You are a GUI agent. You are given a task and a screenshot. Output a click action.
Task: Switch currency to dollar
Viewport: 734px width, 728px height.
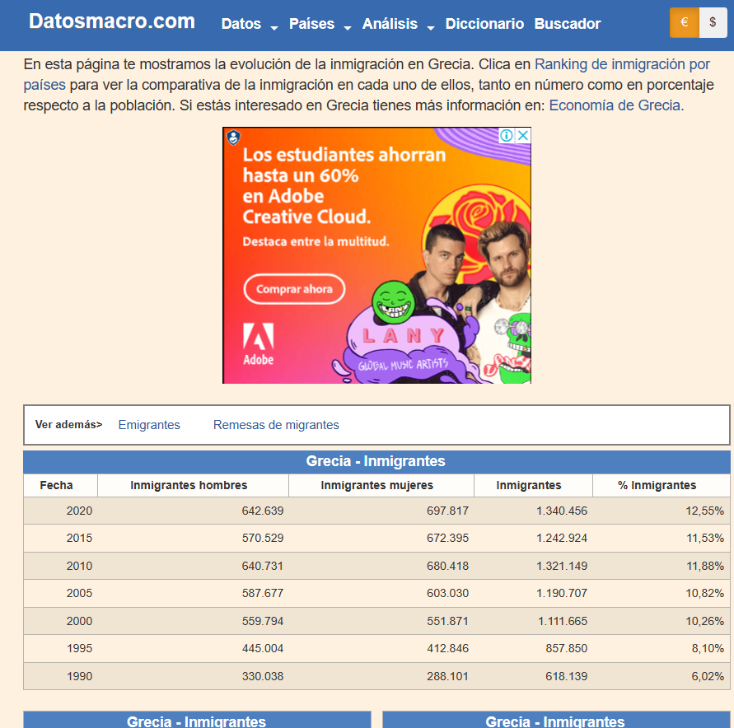713,22
